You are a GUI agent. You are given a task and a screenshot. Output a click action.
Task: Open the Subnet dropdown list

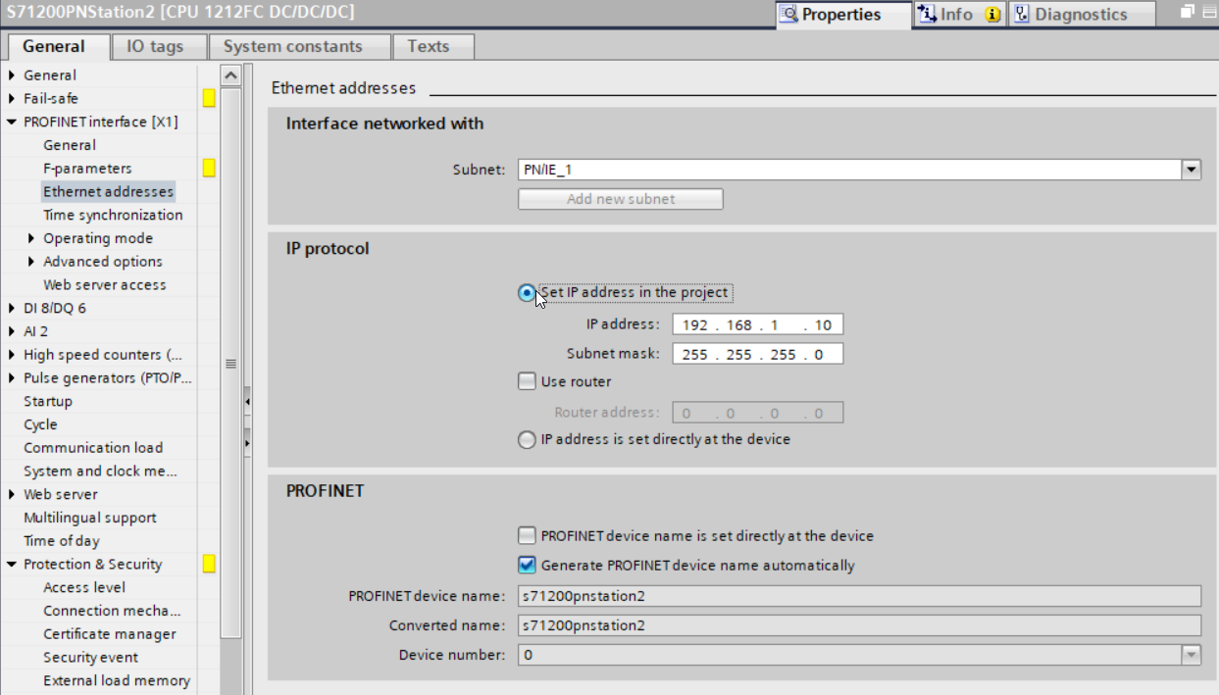point(1192,170)
